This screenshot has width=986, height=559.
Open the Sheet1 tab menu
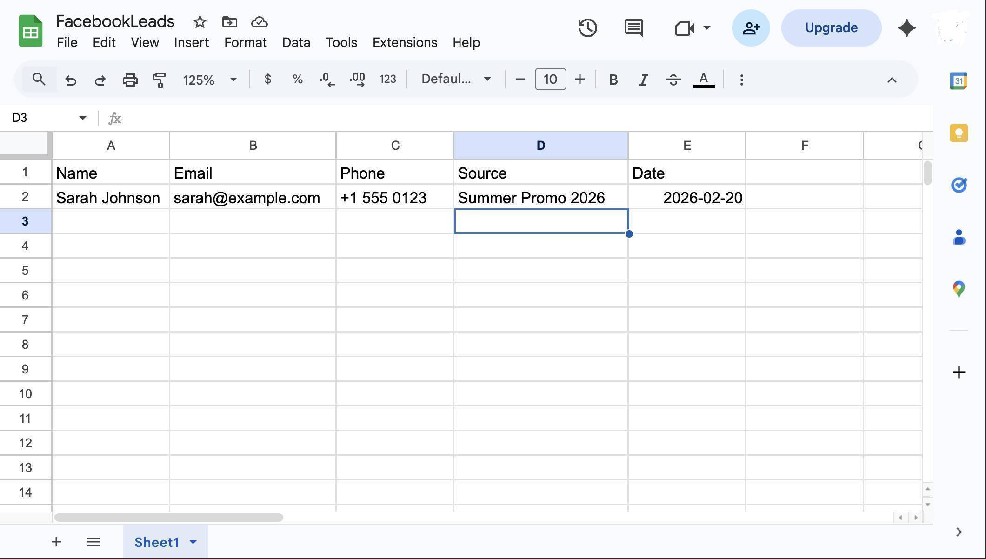(193, 542)
